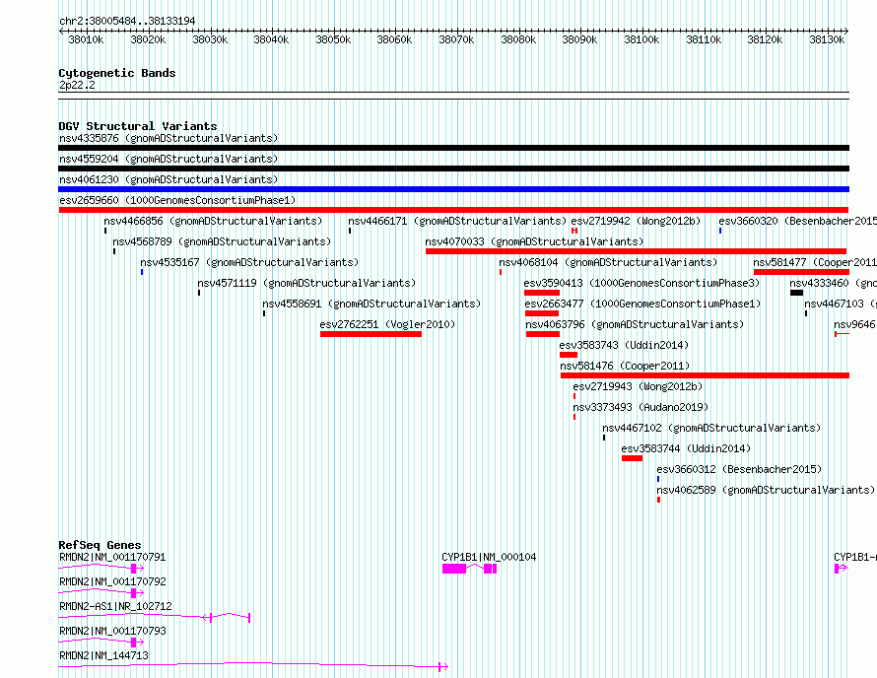877x678 pixels.
Task: Select the DGV Structural Variants track title
Action: coord(138,126)
